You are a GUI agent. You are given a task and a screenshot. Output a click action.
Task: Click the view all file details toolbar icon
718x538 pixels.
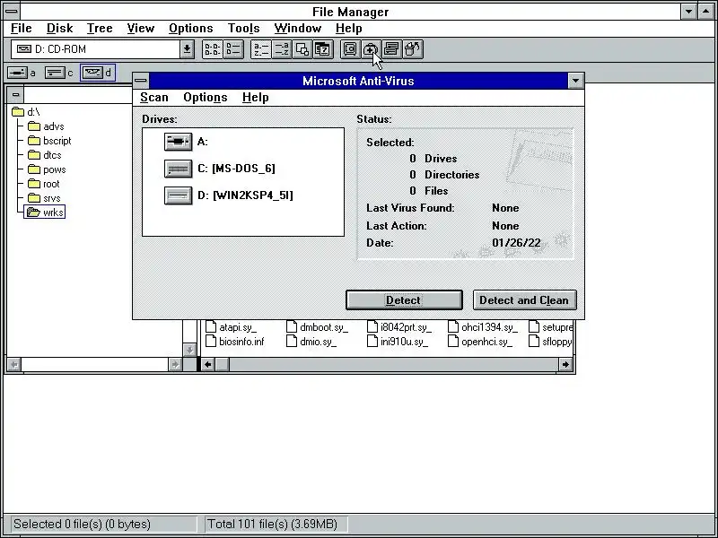(x=233, y=49)
